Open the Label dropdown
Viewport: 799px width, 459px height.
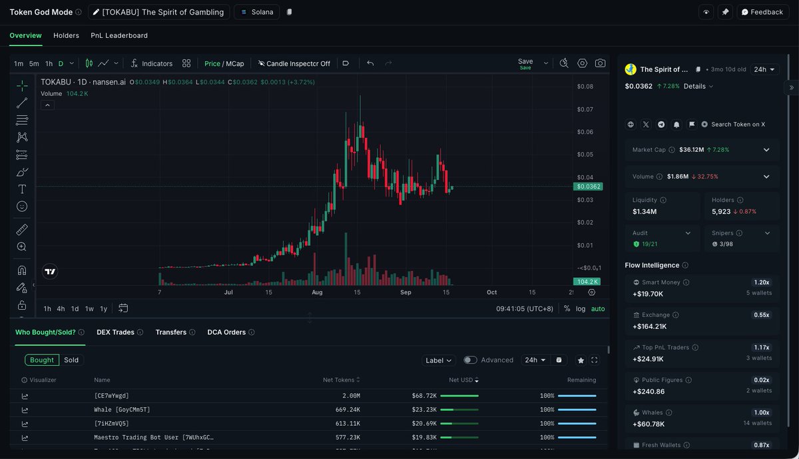[x=439, y=360]
